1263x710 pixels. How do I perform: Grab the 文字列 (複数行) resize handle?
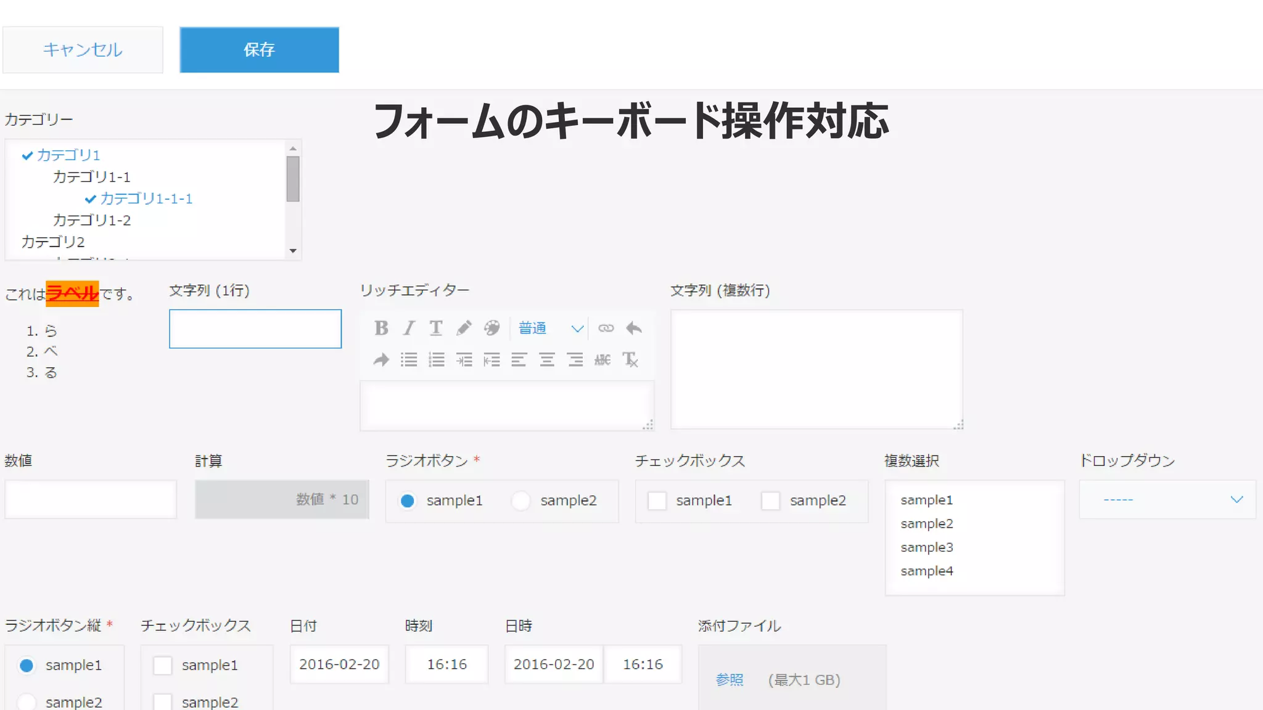pos(958,424)
